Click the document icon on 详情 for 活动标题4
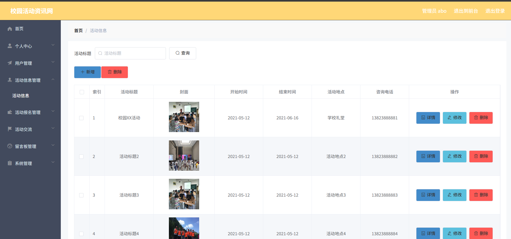 tap(423, 233)
